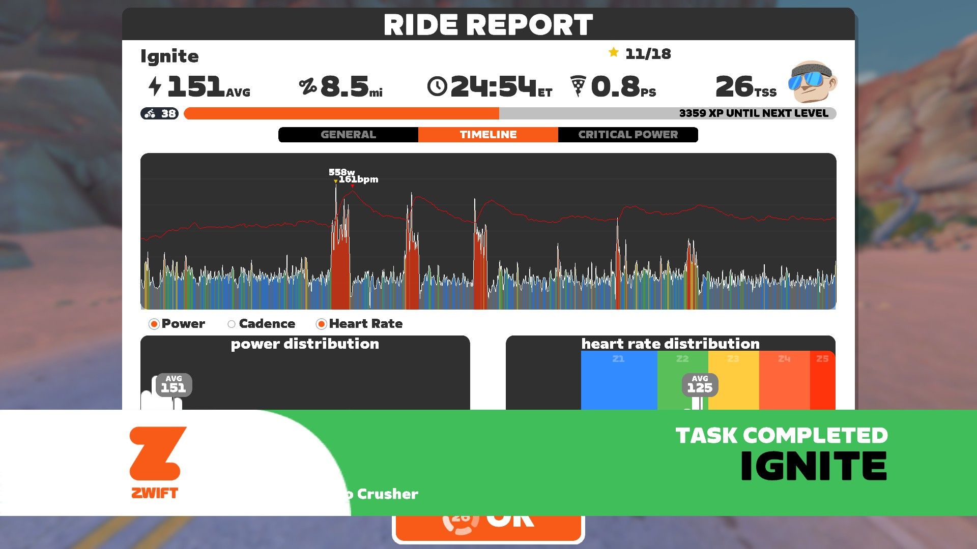This screenshot has height=549, width=977.
Task: Switch to the General tab
Action: [349, 135]
